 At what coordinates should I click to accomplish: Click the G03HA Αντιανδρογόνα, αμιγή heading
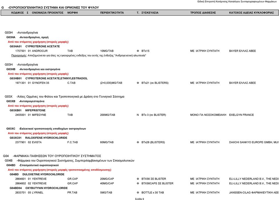click(27, 37)
